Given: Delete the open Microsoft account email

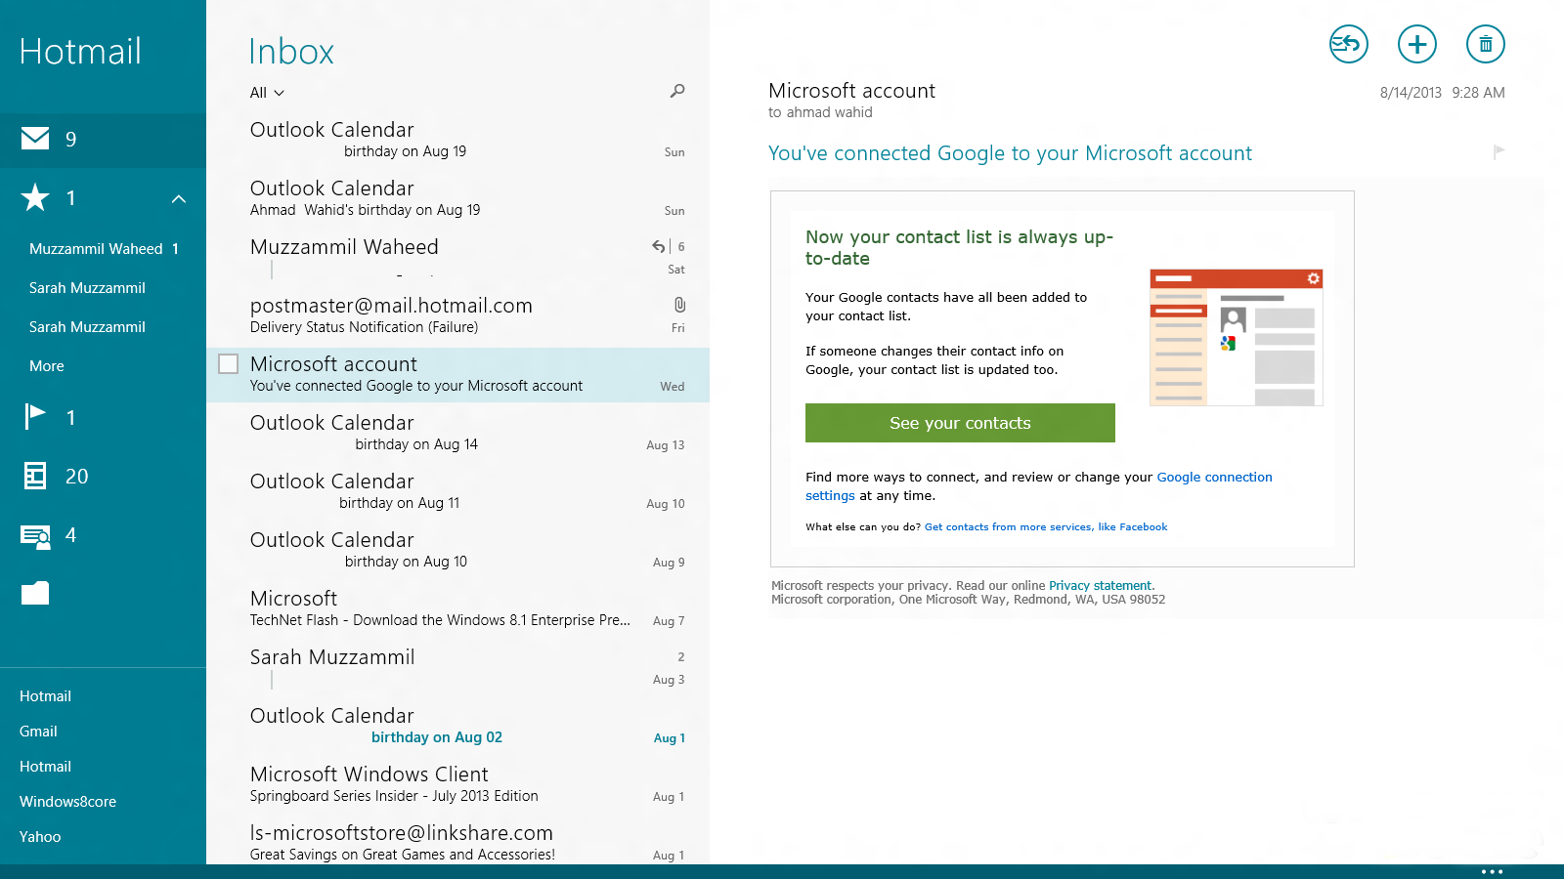Looking at the screenshot, I should tap(1485, 44).
